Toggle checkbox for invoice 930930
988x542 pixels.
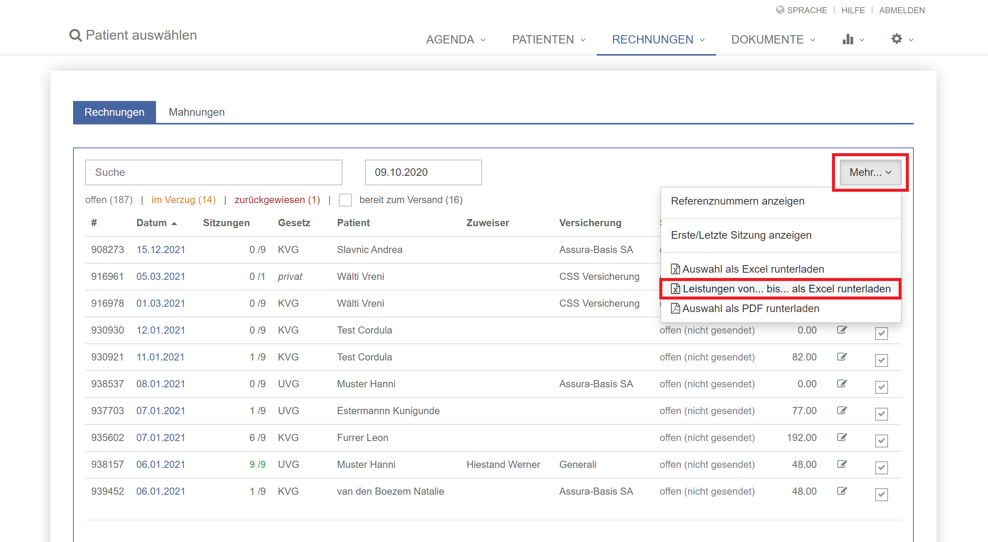pyautogui.click(x=881, y=333)
